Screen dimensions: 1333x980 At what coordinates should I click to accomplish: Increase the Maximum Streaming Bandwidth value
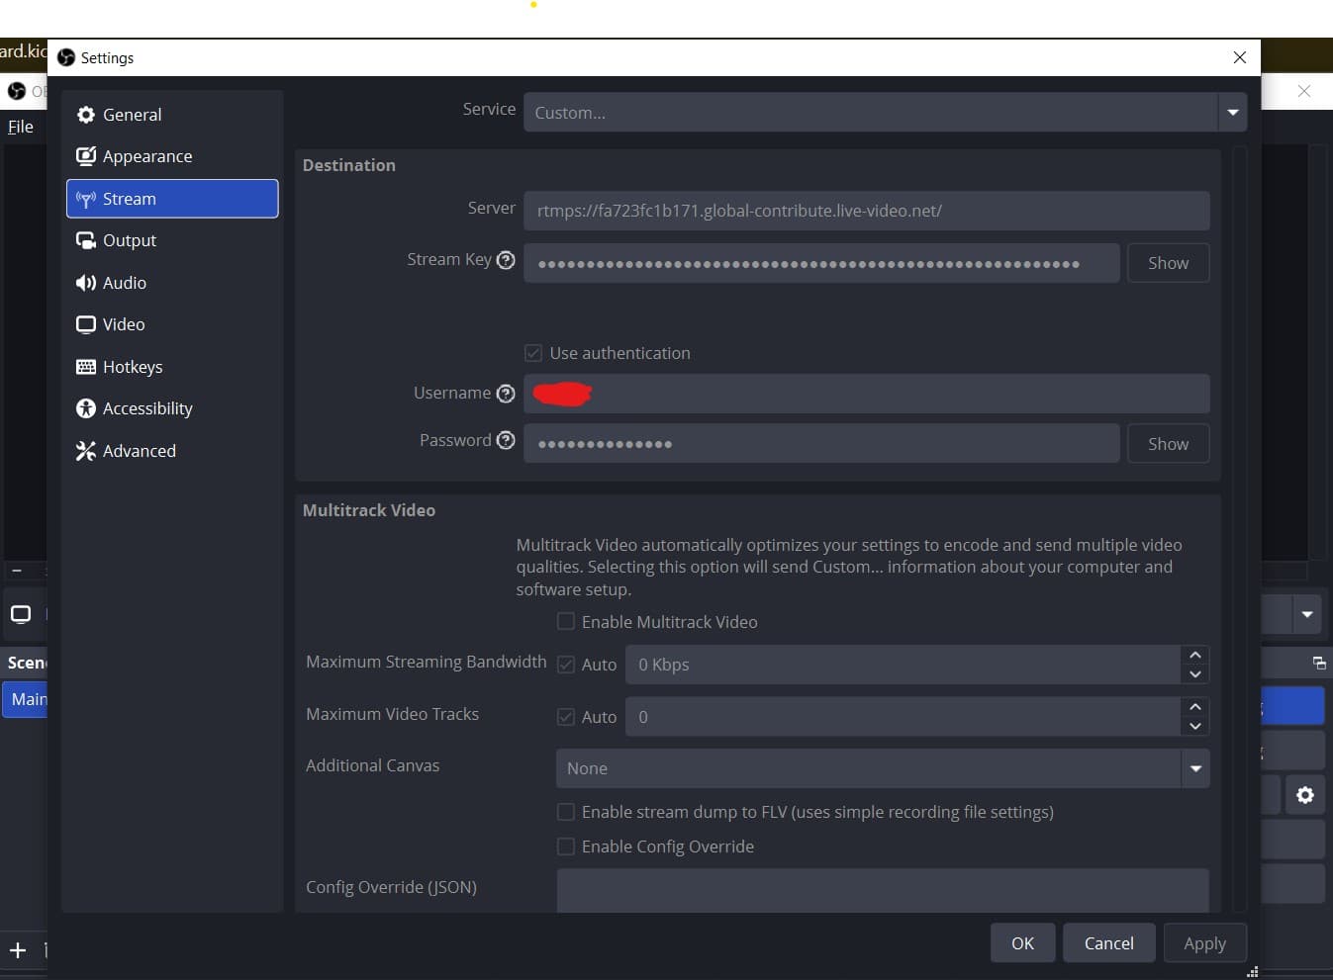coord(1195,656)
